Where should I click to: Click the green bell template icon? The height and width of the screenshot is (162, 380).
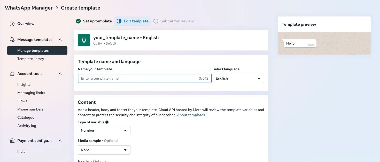point(84,40)
